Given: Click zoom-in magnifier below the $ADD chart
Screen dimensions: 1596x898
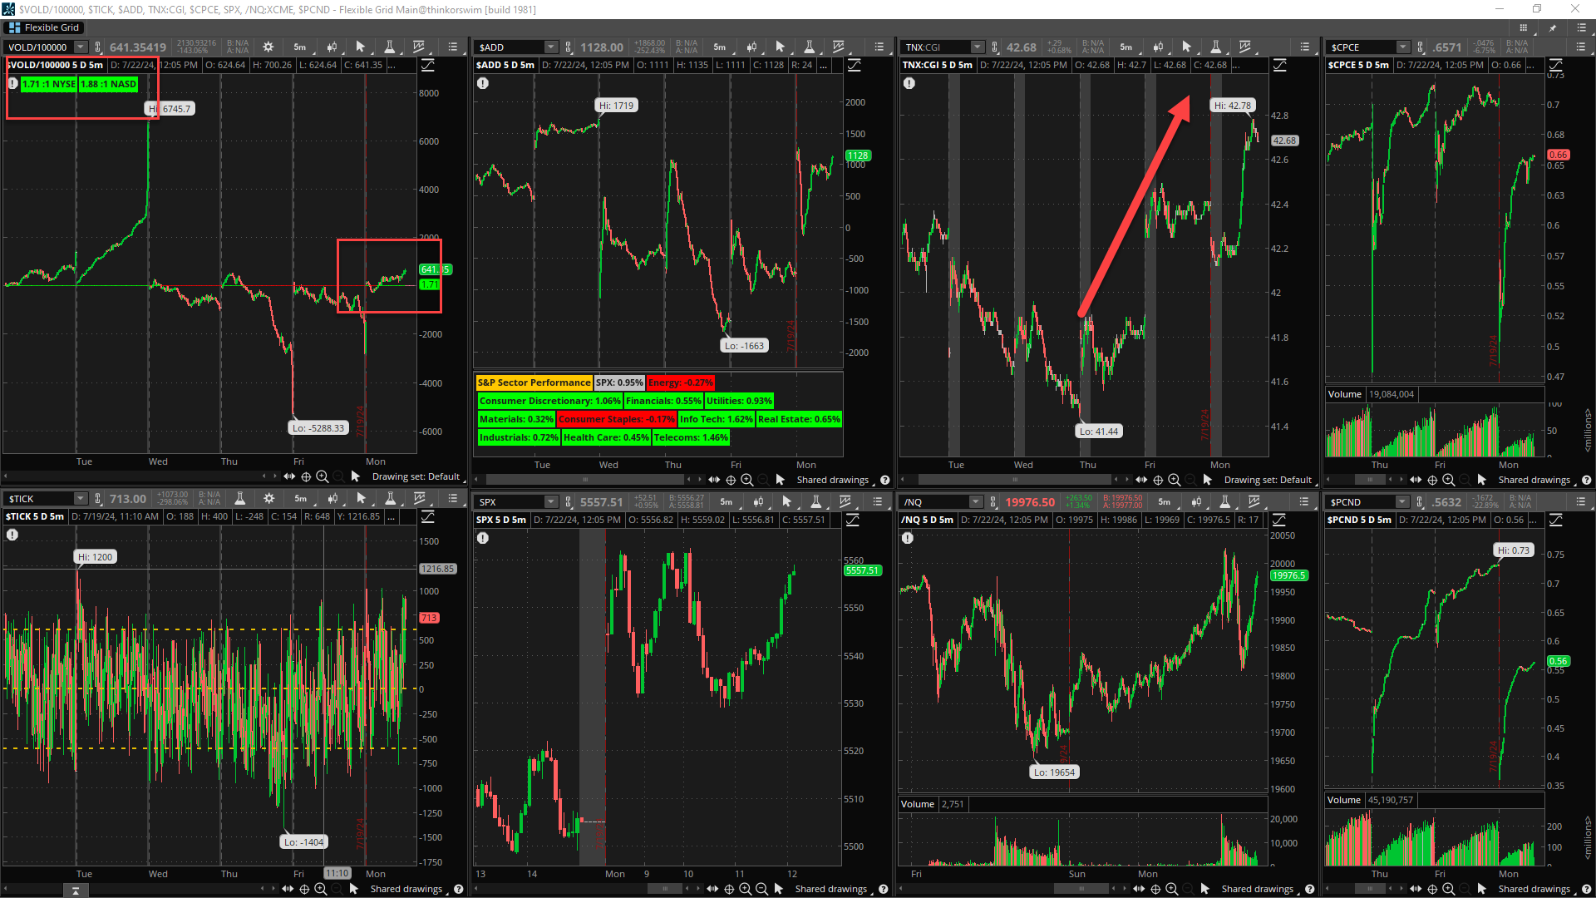Looking at the screenshot, I should [747, 480].
